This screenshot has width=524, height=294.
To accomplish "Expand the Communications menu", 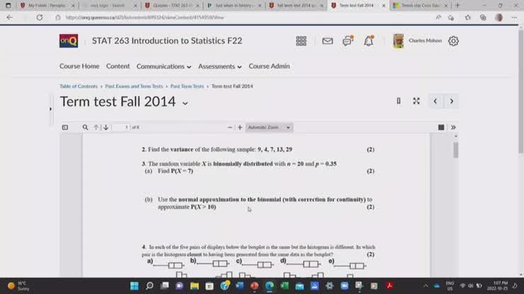I will tap(164, 66).
